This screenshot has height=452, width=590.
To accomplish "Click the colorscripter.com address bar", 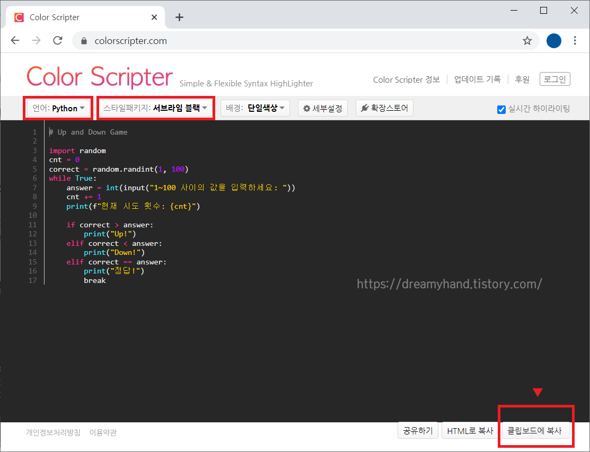I will point(305,41).
